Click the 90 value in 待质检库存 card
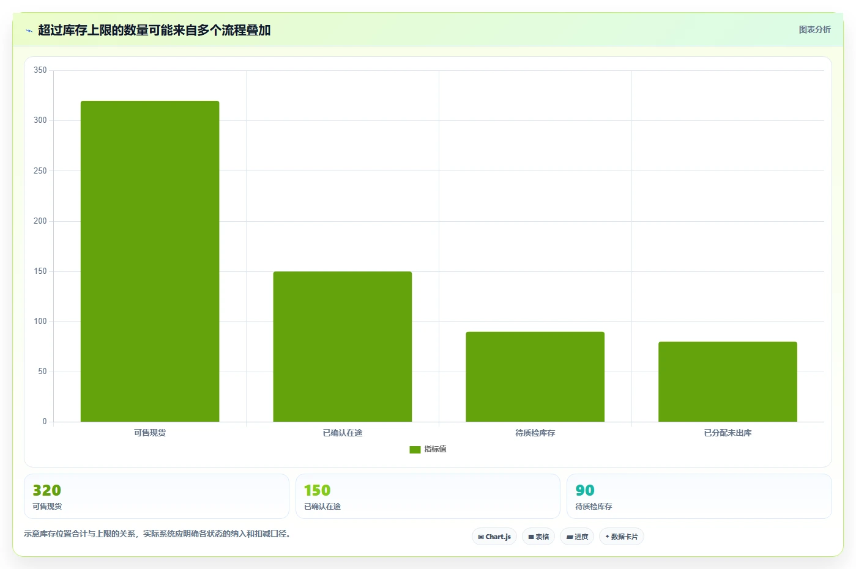 click(x=585, y=490)
